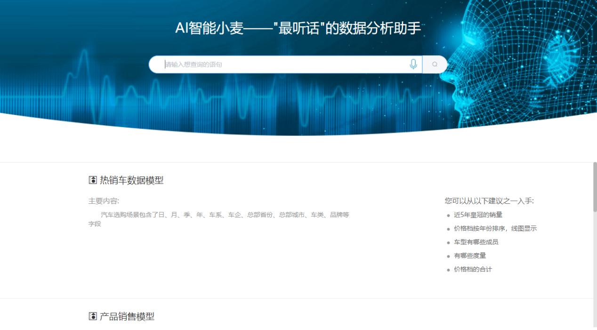The height and width of the screenshot is (330, 597).
Task: Click the bullet dot before 有哪些度量
Action: (448, 256)
